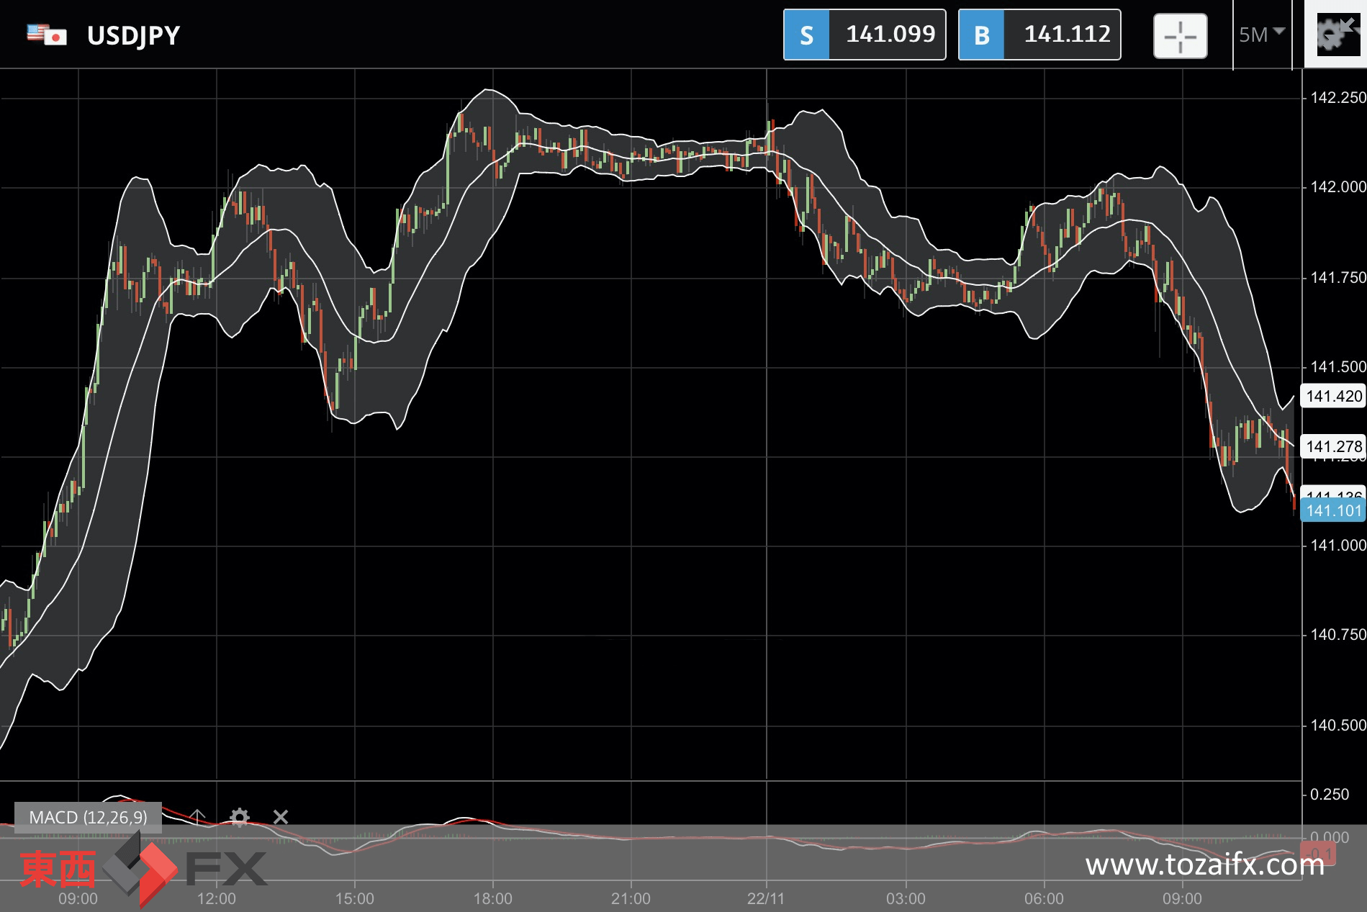
Task: Click the US-Japan flag pair icon
Action: click(x=47, y=35)
